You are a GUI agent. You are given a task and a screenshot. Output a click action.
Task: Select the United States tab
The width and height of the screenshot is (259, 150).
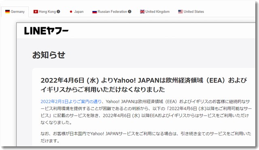tap(191, 12)
